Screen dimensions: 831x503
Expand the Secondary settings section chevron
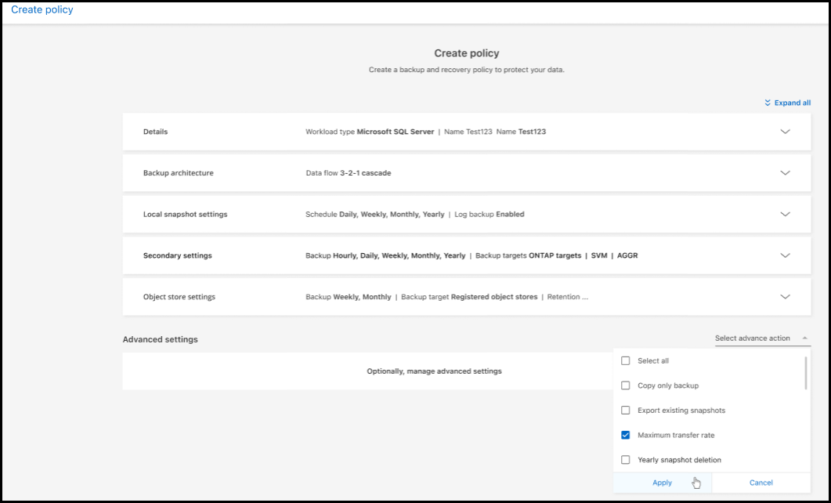point(785,255)
